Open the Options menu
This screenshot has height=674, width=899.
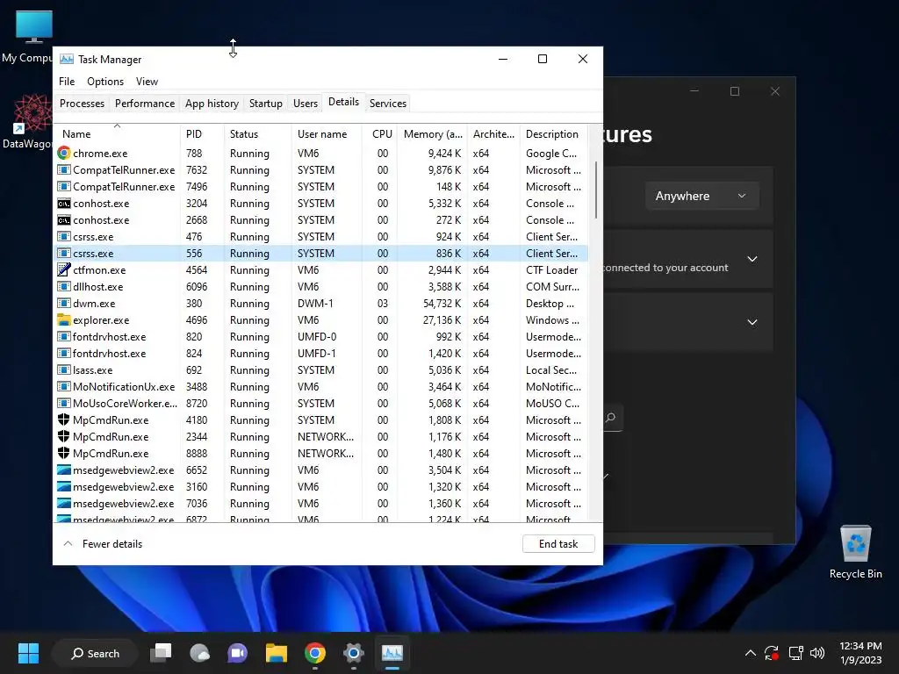105,82
